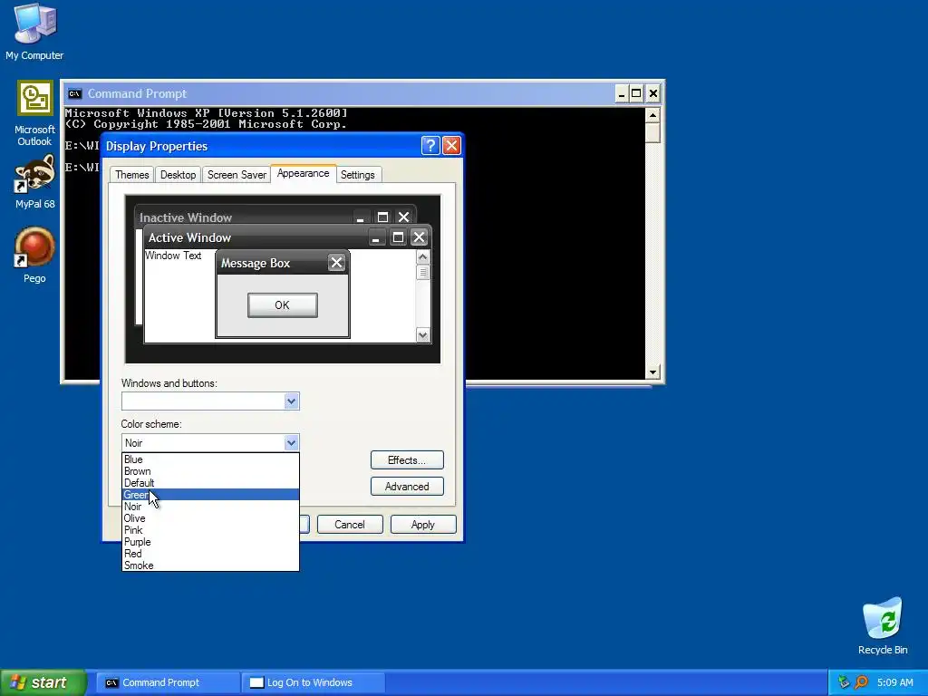
Task: Open the Recycle Bin
Action: click(x=883, y=626)
